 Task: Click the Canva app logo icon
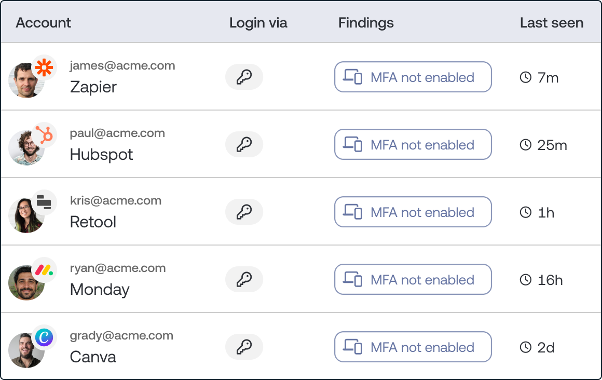(45, 338)
